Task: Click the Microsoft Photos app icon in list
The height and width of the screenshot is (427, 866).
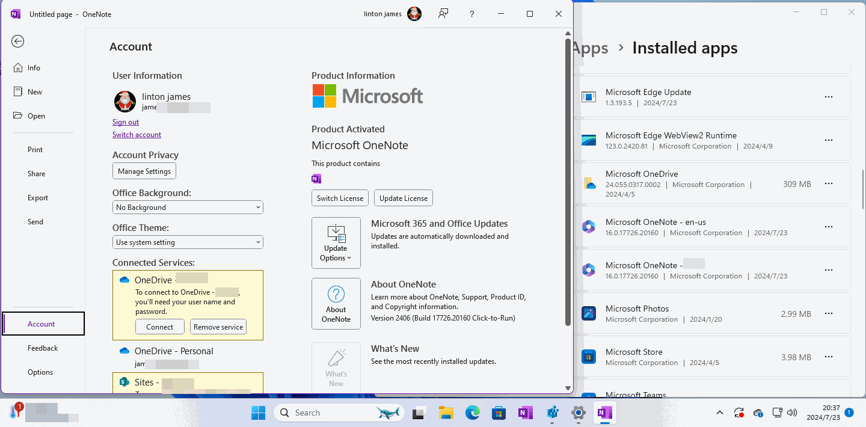Action: click(x=588, y=313)
